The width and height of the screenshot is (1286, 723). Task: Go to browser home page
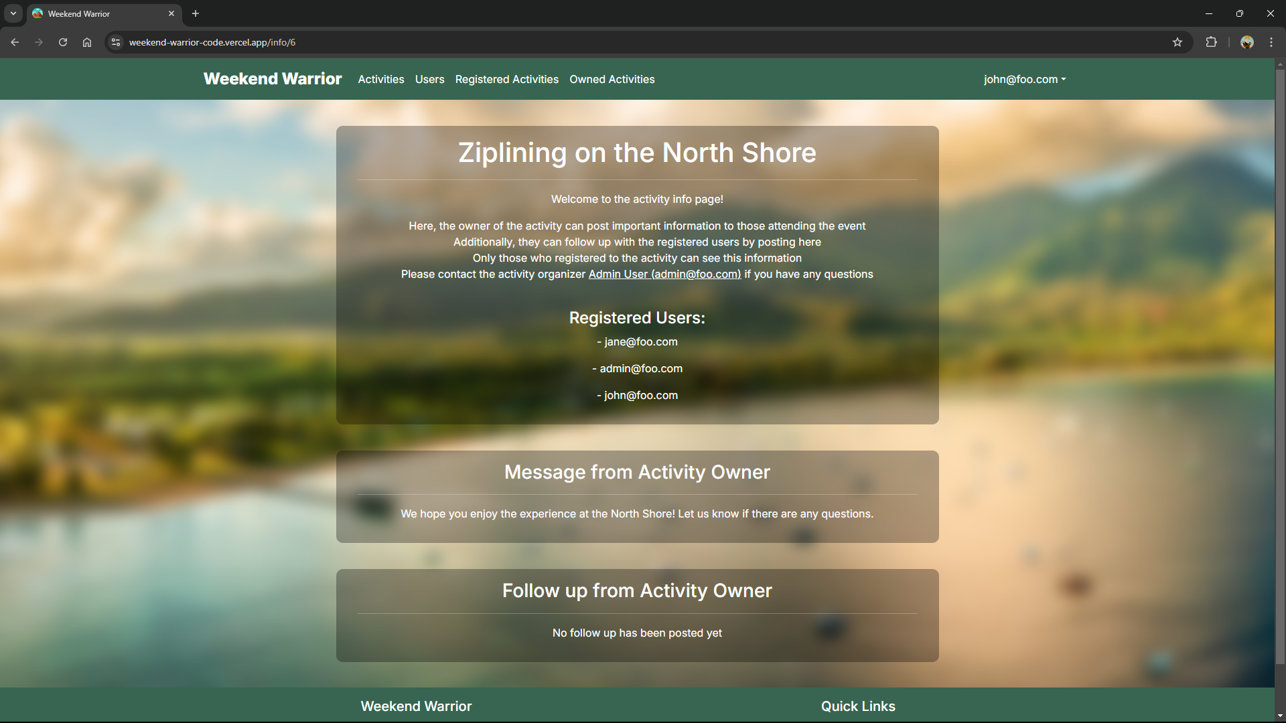click(x=87, y=42)
